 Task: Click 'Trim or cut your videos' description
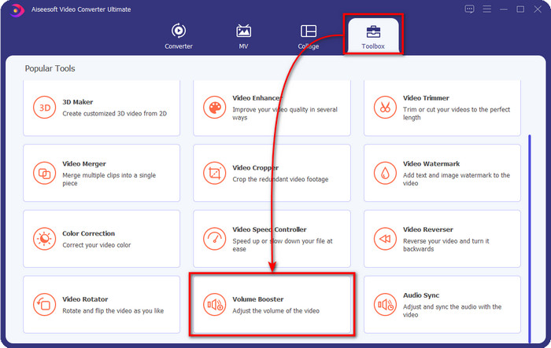[x=456, y=113]
